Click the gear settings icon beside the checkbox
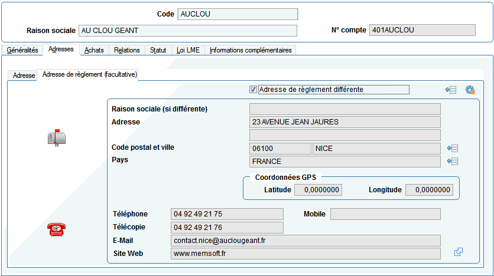 [x=470, y=90]
